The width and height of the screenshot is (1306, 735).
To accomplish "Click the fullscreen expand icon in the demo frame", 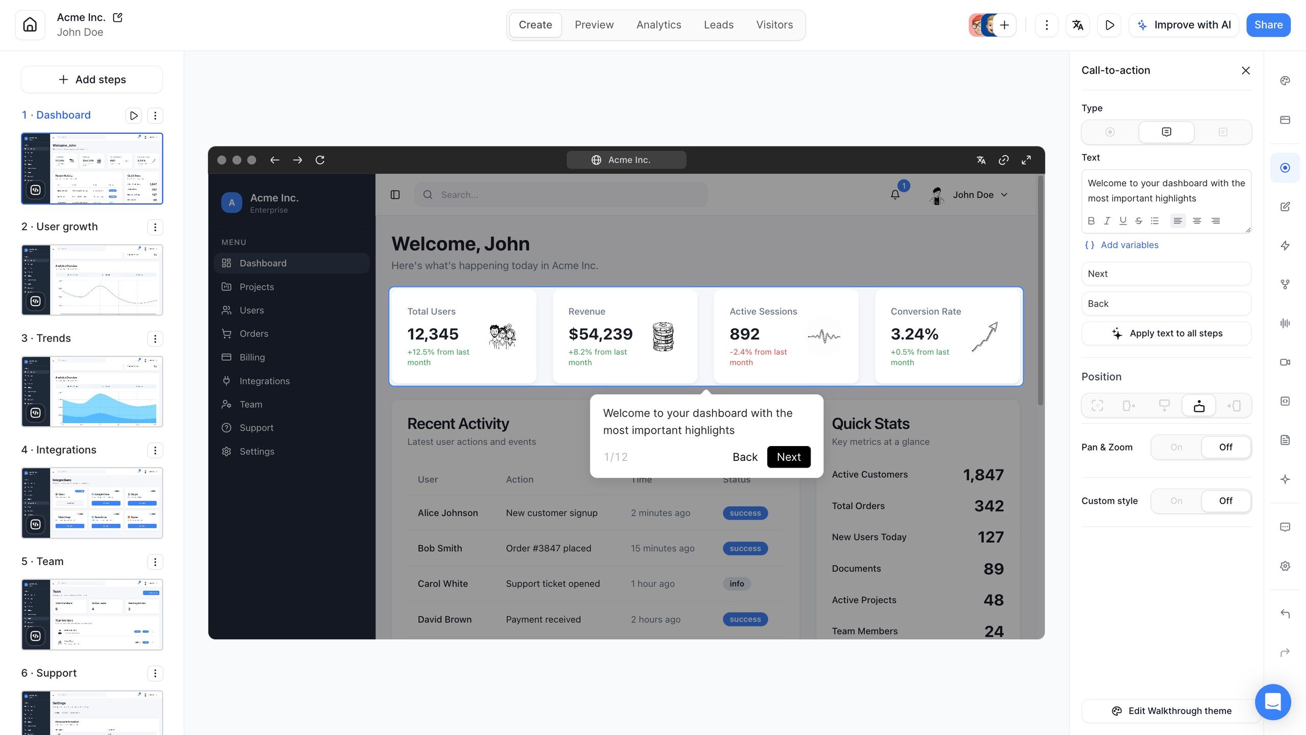I will click(x=1026, y=160).
